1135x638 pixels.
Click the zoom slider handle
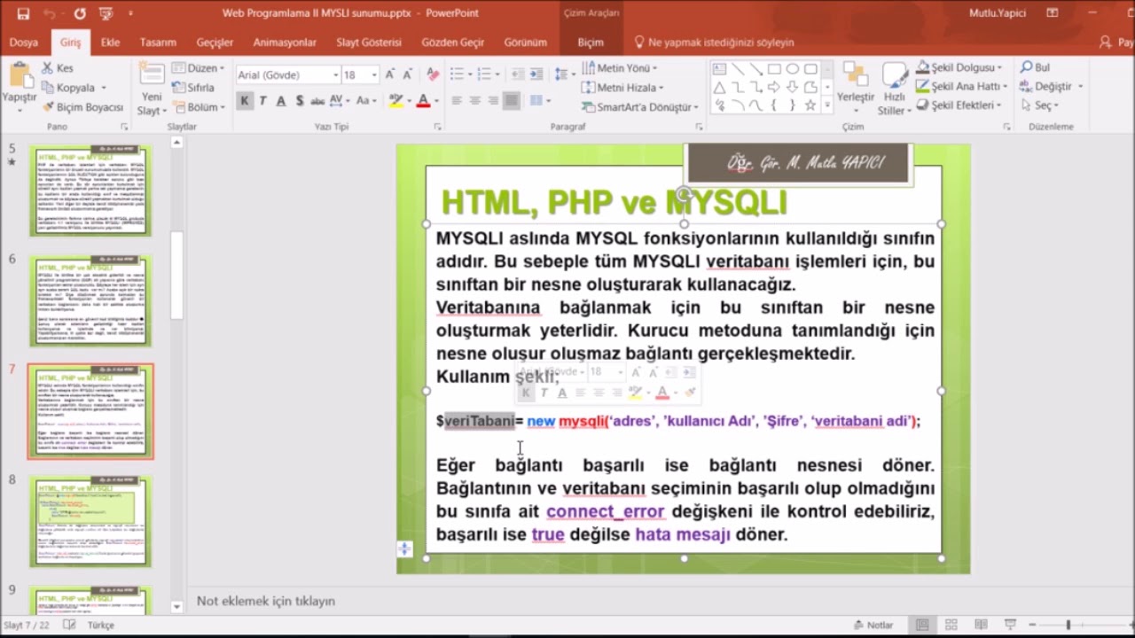[1068, 625]
